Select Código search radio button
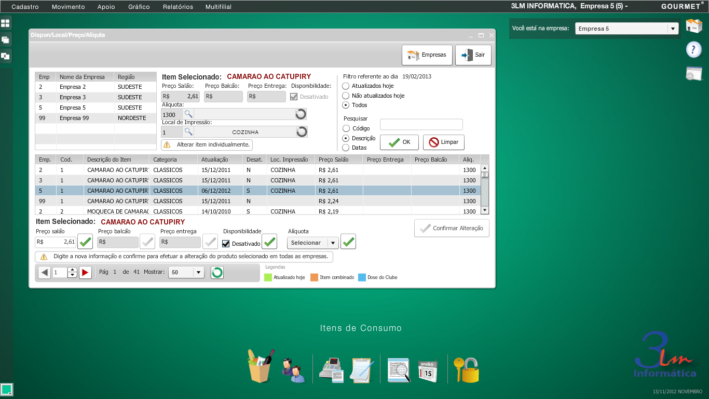This screenshot has height=399, width=709. click(346, 128)
